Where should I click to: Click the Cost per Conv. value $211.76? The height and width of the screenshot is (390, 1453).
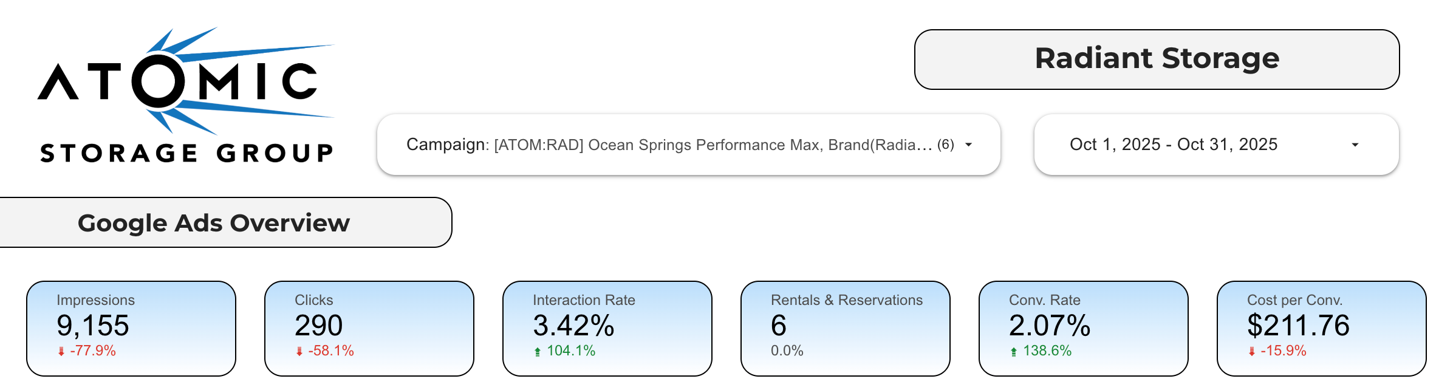(x=1298, y=326)
